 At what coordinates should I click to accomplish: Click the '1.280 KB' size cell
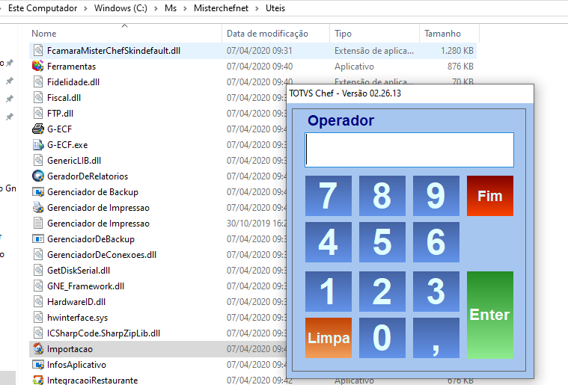tap(456, 51)
